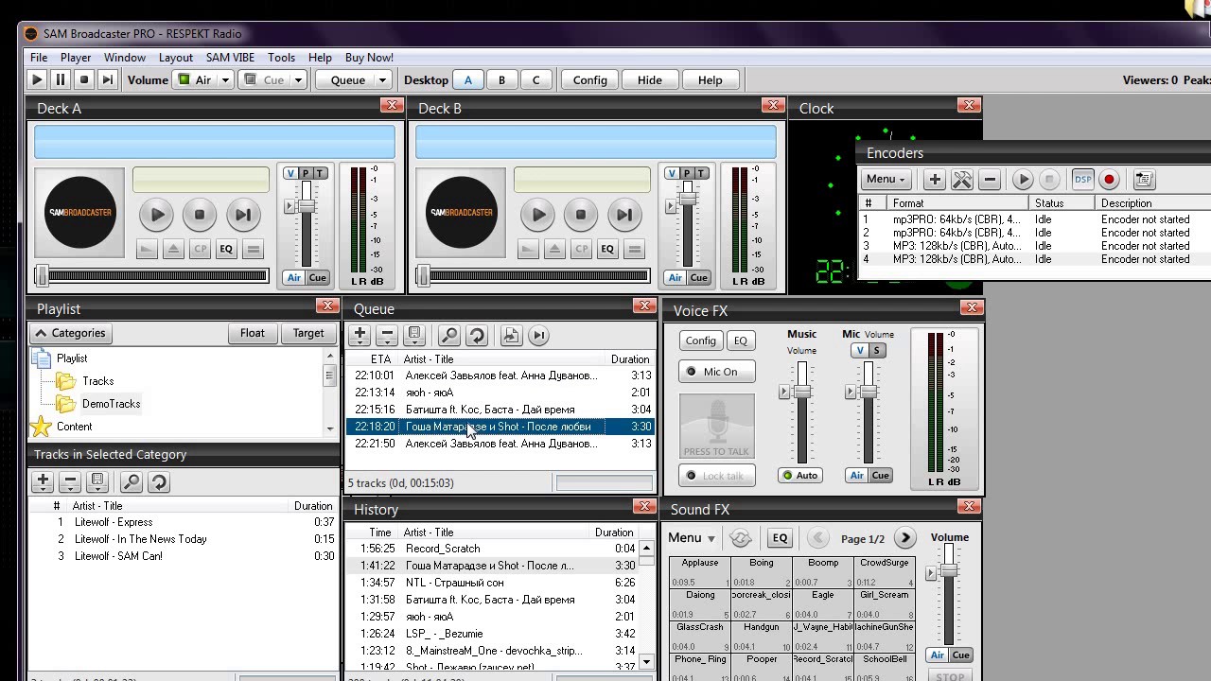Play the track on Deck A

(x=157, y=215)
